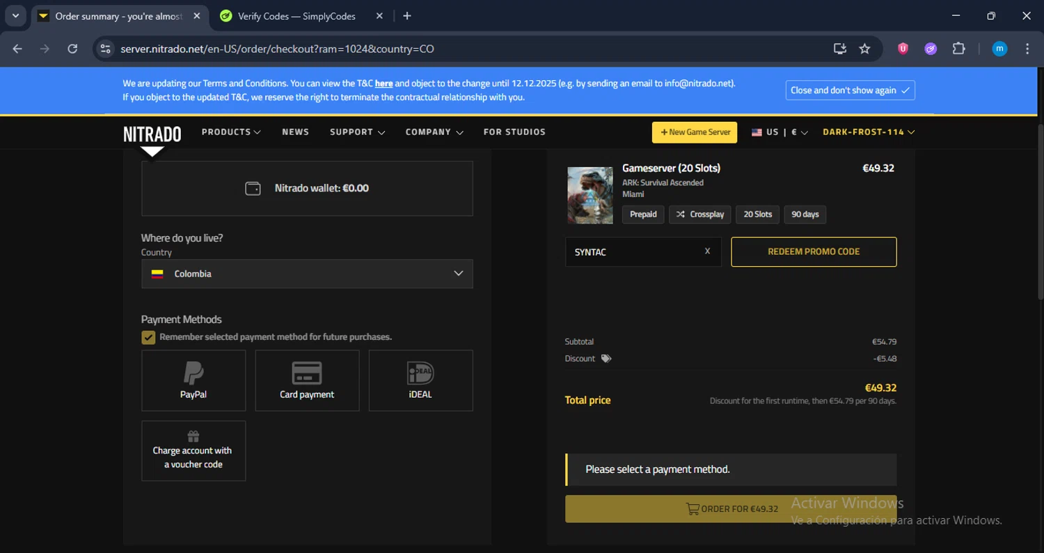Open the tab search dropdown arrow
This screenshot has height=553, width=1044.
[15, 16]
